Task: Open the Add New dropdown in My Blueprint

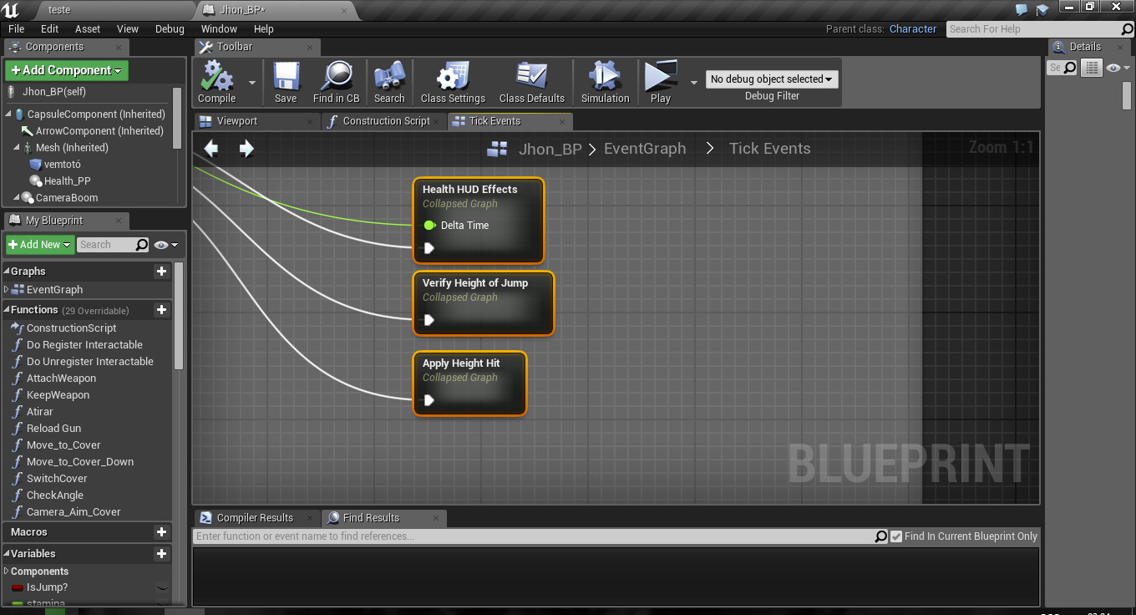Action: pos(39,245)
